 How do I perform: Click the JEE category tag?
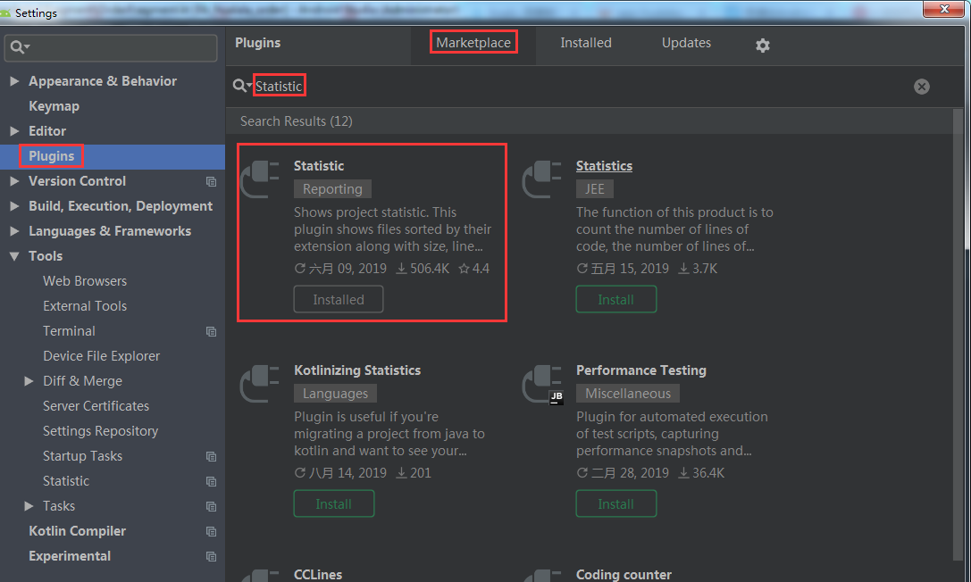point(595,188)
